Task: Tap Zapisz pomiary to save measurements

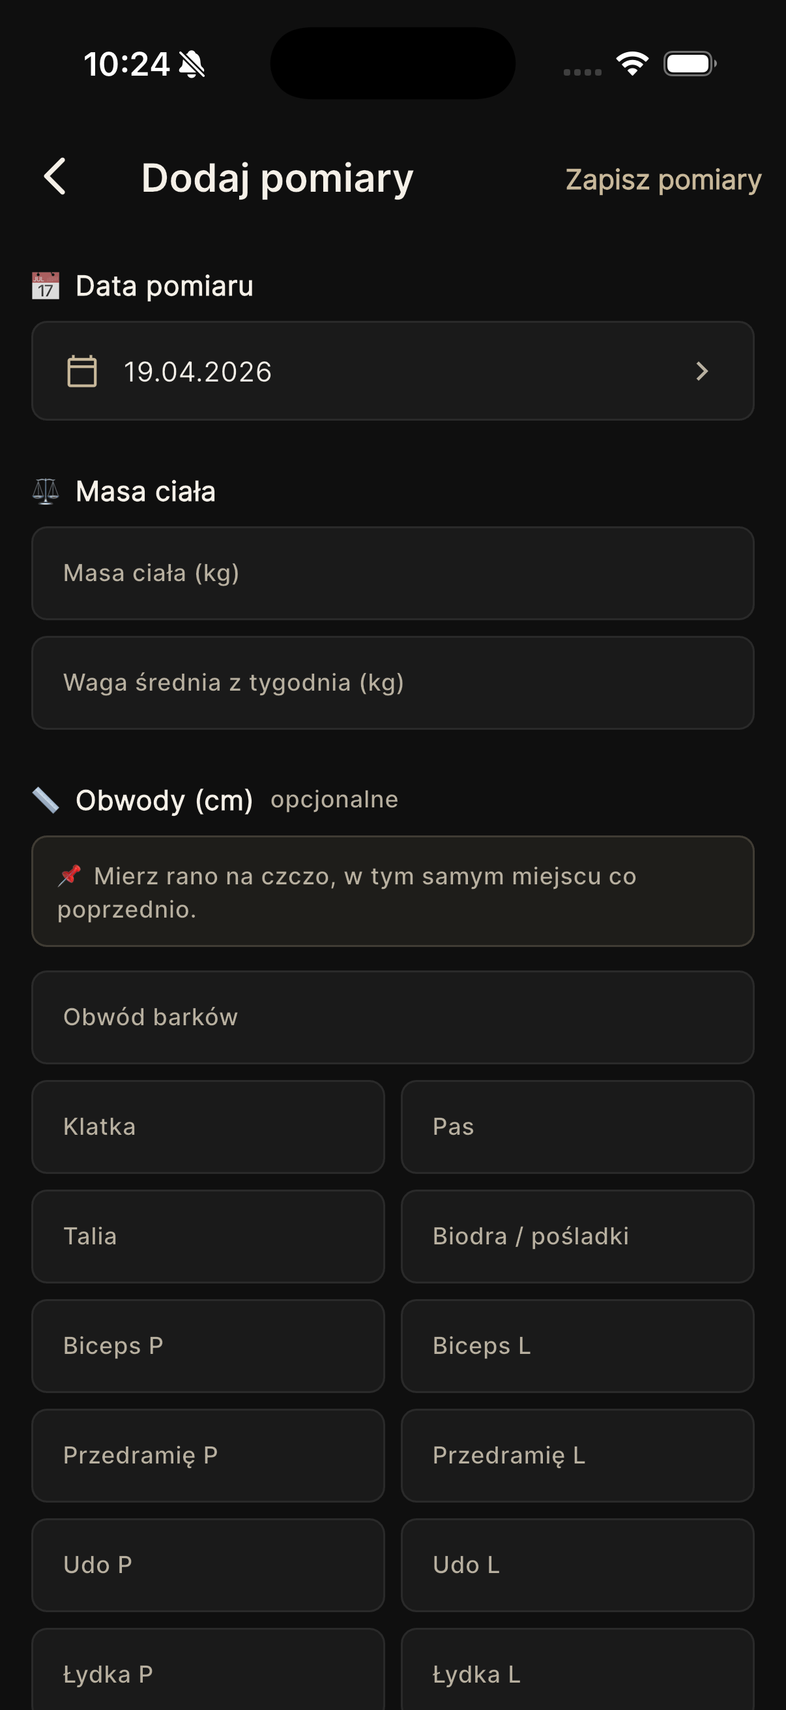Action: (663, 180)
